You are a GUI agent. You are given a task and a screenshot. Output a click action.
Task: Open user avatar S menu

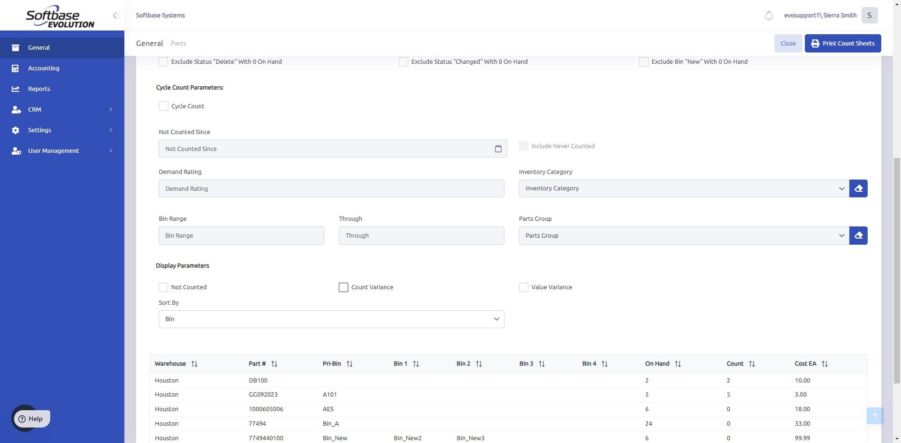click(870, 15)
